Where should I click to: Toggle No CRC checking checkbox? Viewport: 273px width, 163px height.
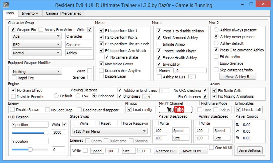pos(205,90)
